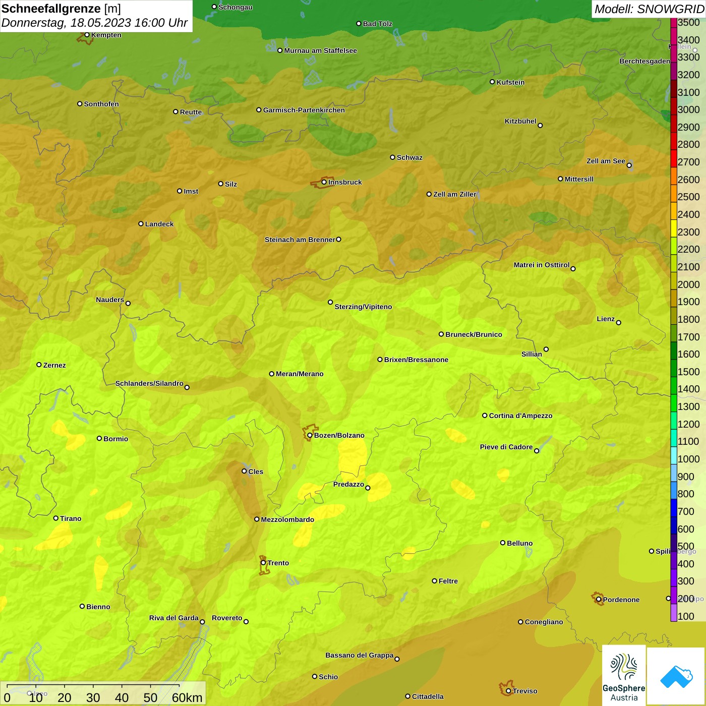Click the Feltre location dot
Viewport: 706px width, 706px height.
pos(434,581)
